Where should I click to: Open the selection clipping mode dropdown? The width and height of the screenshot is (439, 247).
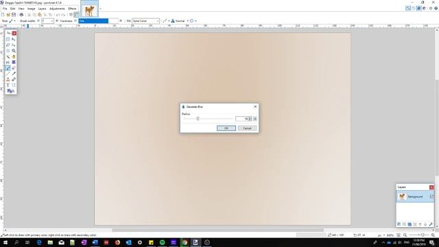click(x=193, y=21)
